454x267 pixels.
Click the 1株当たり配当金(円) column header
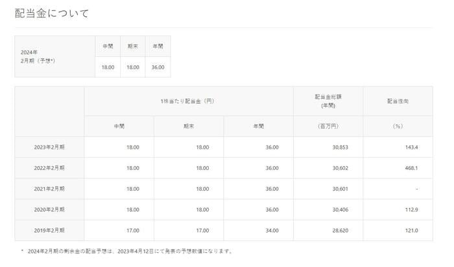coord(188,101)
